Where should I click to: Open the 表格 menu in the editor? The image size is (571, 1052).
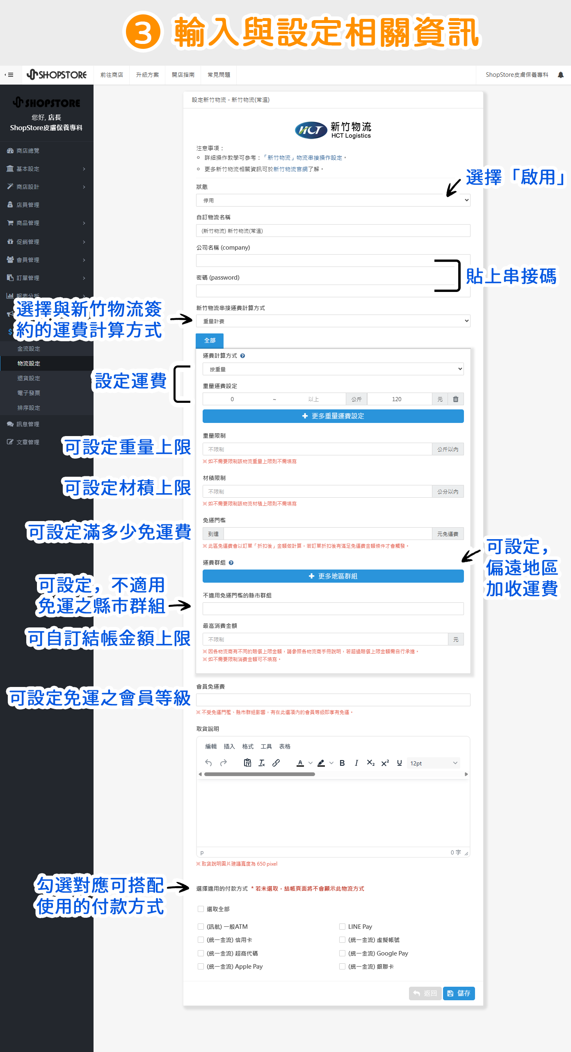pos(285,746)
